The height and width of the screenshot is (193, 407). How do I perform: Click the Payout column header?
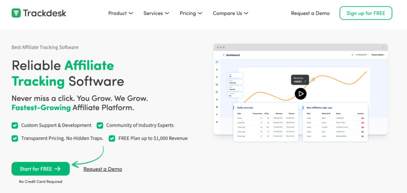point(291,114)
